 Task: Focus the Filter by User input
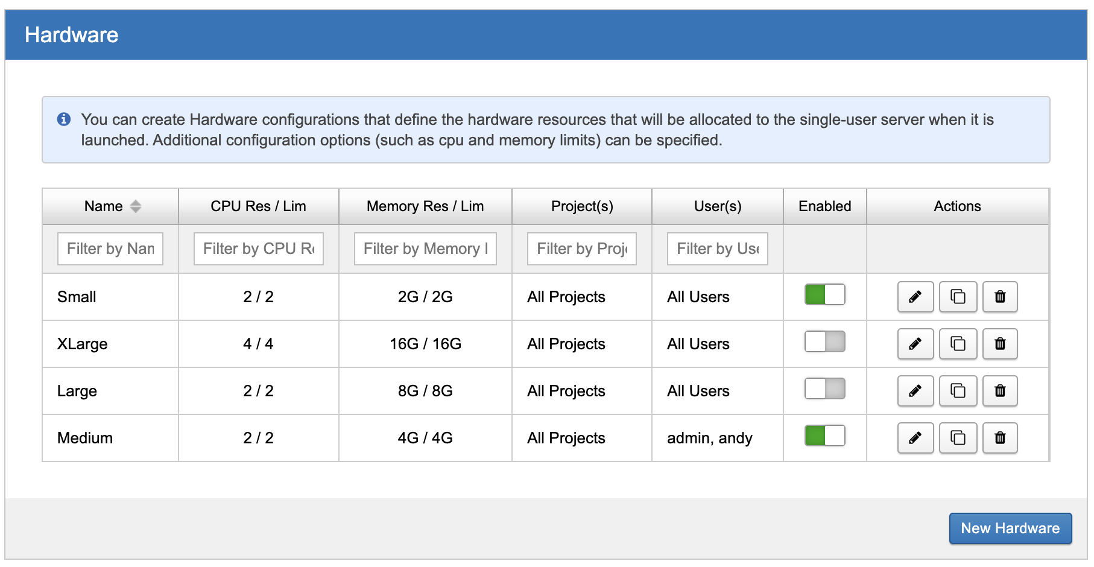717,249
